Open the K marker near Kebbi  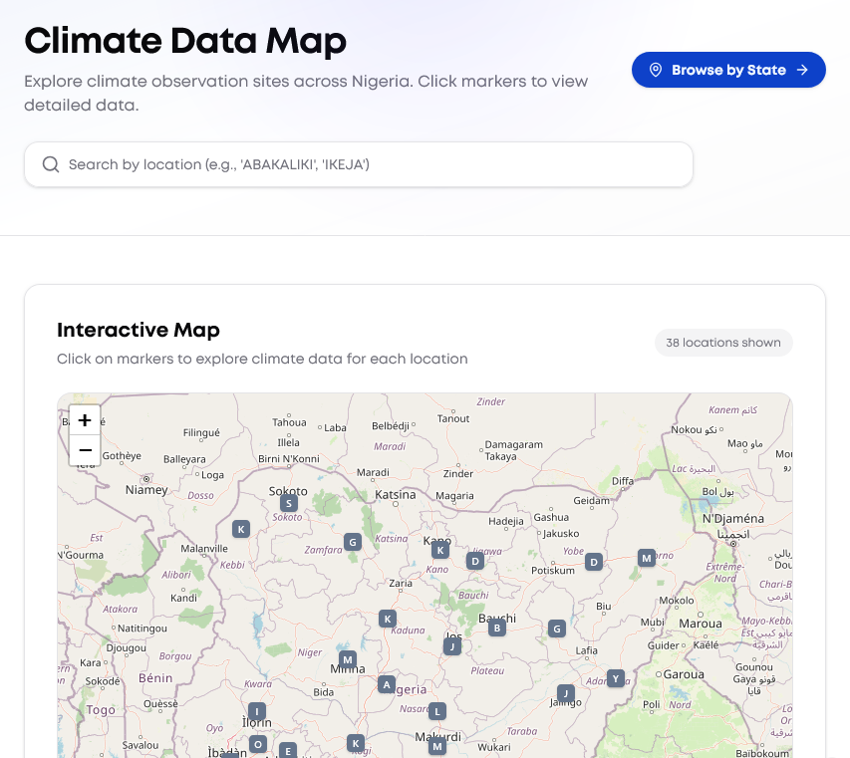pos(241,529)
